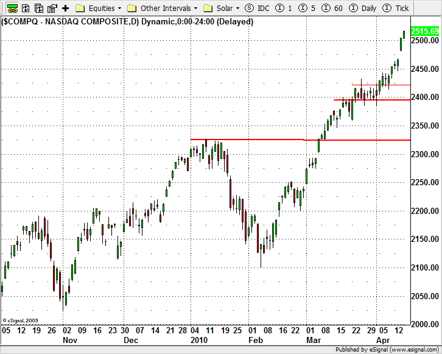Click the Feb month label on time axis
Screen dimensions: 442x354
click(x=255, y=340)
